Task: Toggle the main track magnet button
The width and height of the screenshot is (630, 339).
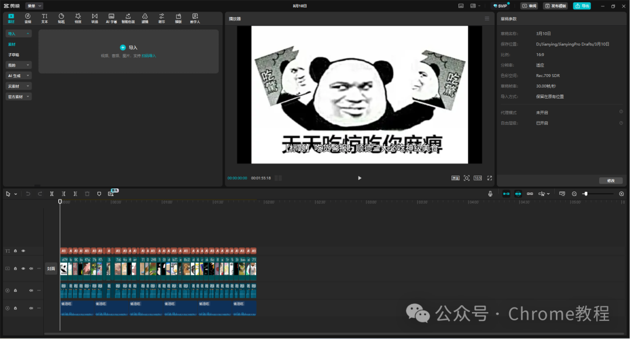Action: pyautogui.click(x=506, y=194)
